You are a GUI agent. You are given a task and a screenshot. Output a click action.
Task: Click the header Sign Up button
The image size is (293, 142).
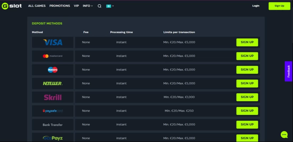tap(280, 6)
